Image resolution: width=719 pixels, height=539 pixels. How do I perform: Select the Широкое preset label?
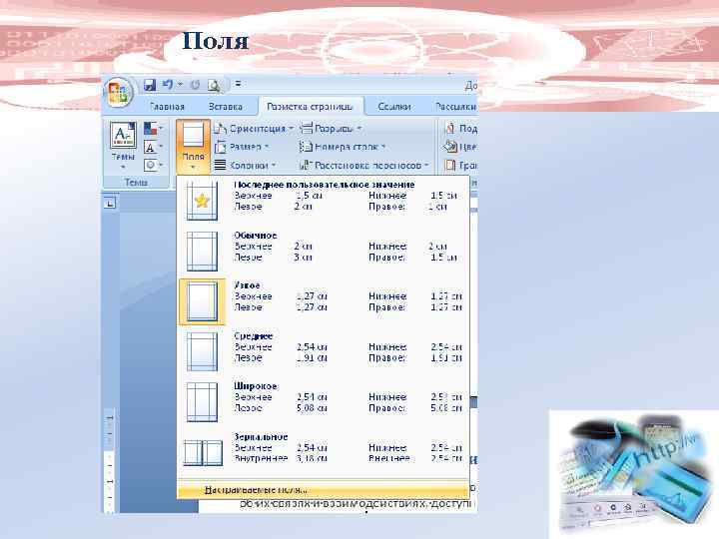(x=256, y=386)
